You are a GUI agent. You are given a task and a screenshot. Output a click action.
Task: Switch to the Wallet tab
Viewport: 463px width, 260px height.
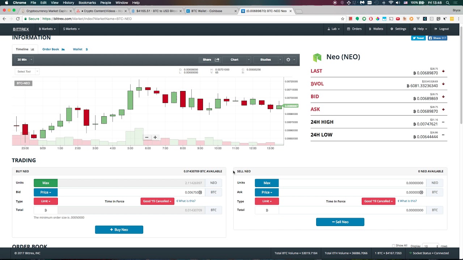(x=80, y=49)
